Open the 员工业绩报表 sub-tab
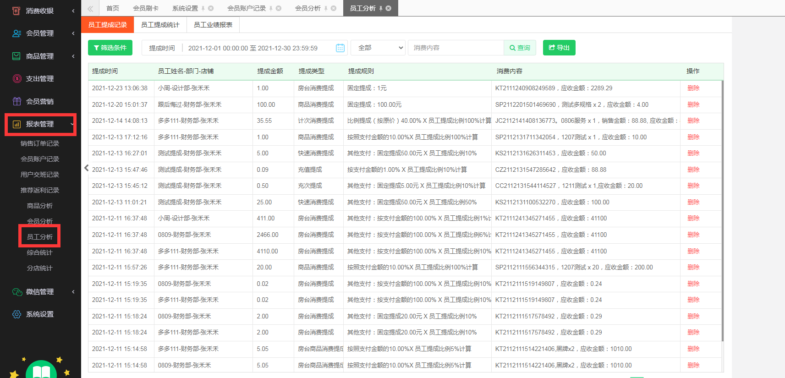785x378 pixels. [213, 25]
